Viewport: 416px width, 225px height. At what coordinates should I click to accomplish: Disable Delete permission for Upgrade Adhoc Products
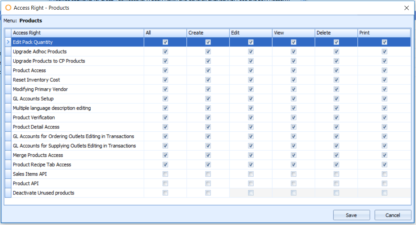coord(336,51)
